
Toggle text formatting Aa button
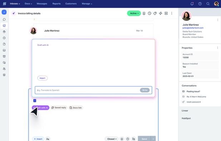click(48, 139)
